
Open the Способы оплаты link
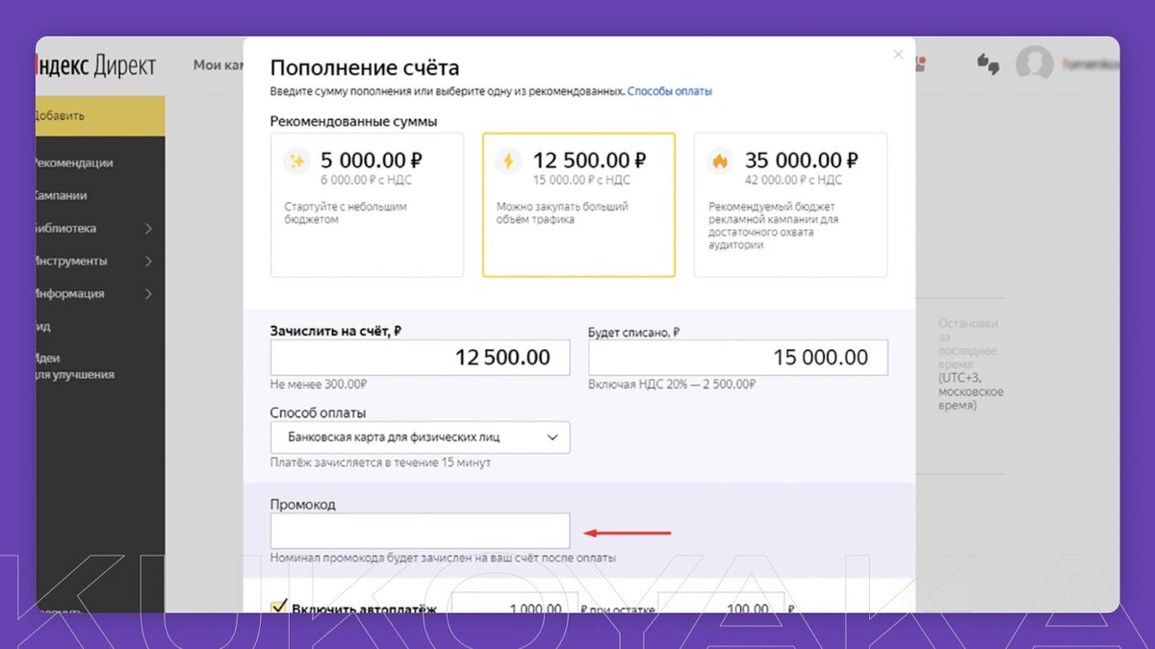[671, 90]
